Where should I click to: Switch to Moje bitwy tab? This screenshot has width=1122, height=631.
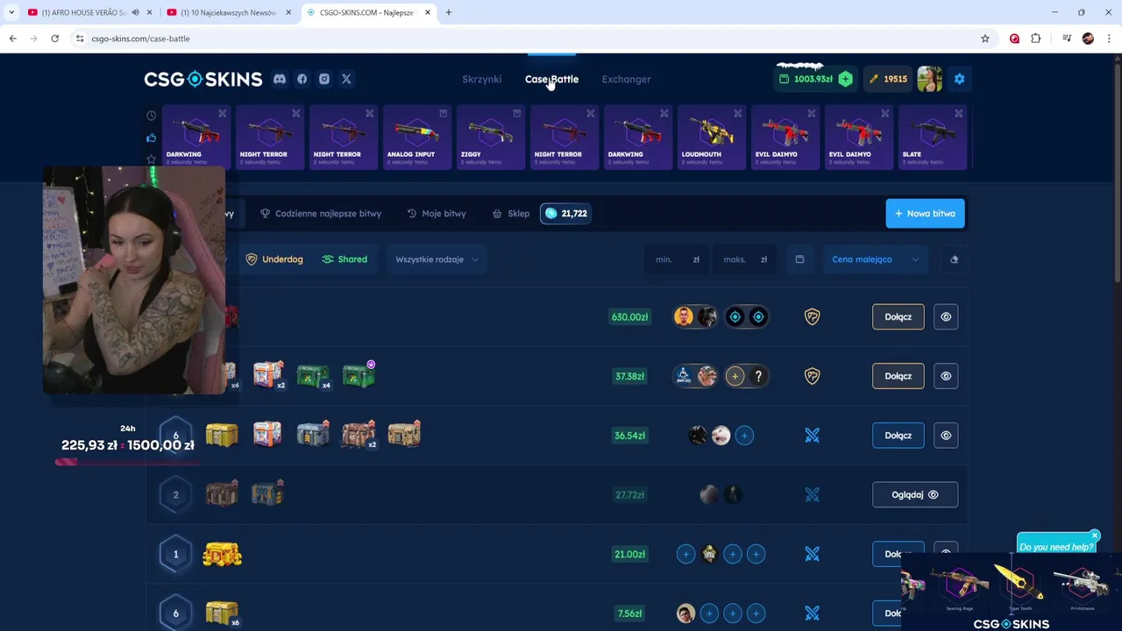(x=437, y=214)
